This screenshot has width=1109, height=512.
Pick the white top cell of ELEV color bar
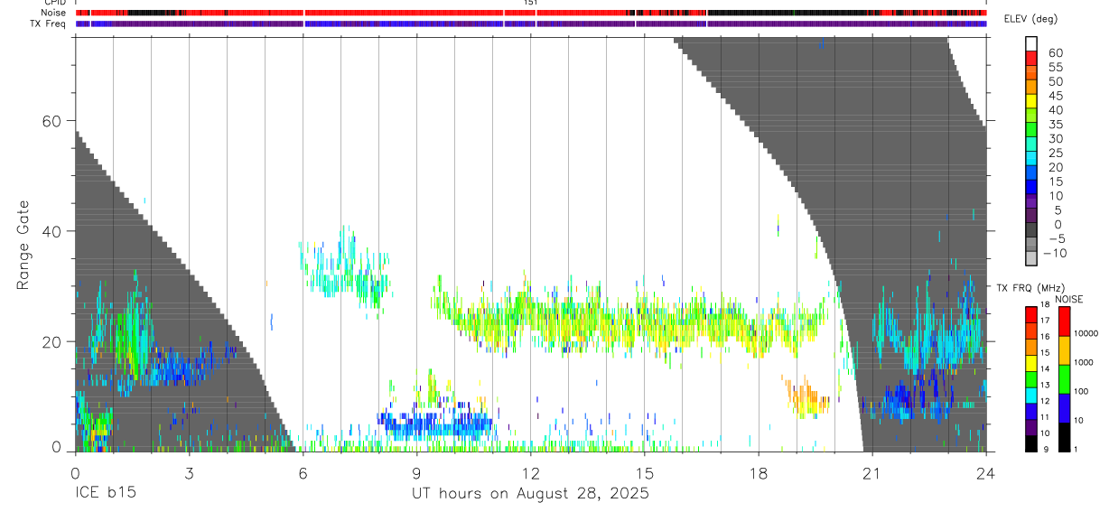tap(1031, 43)
